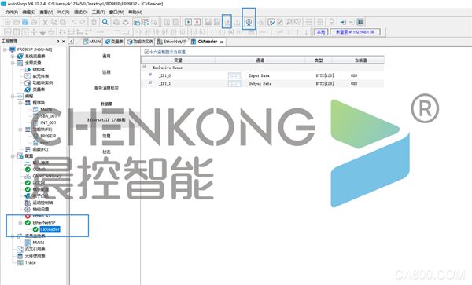Click the download-to-PLC icon highlighted in toolbar
Viewport: 472px width, 285px height.
[227, 22]
